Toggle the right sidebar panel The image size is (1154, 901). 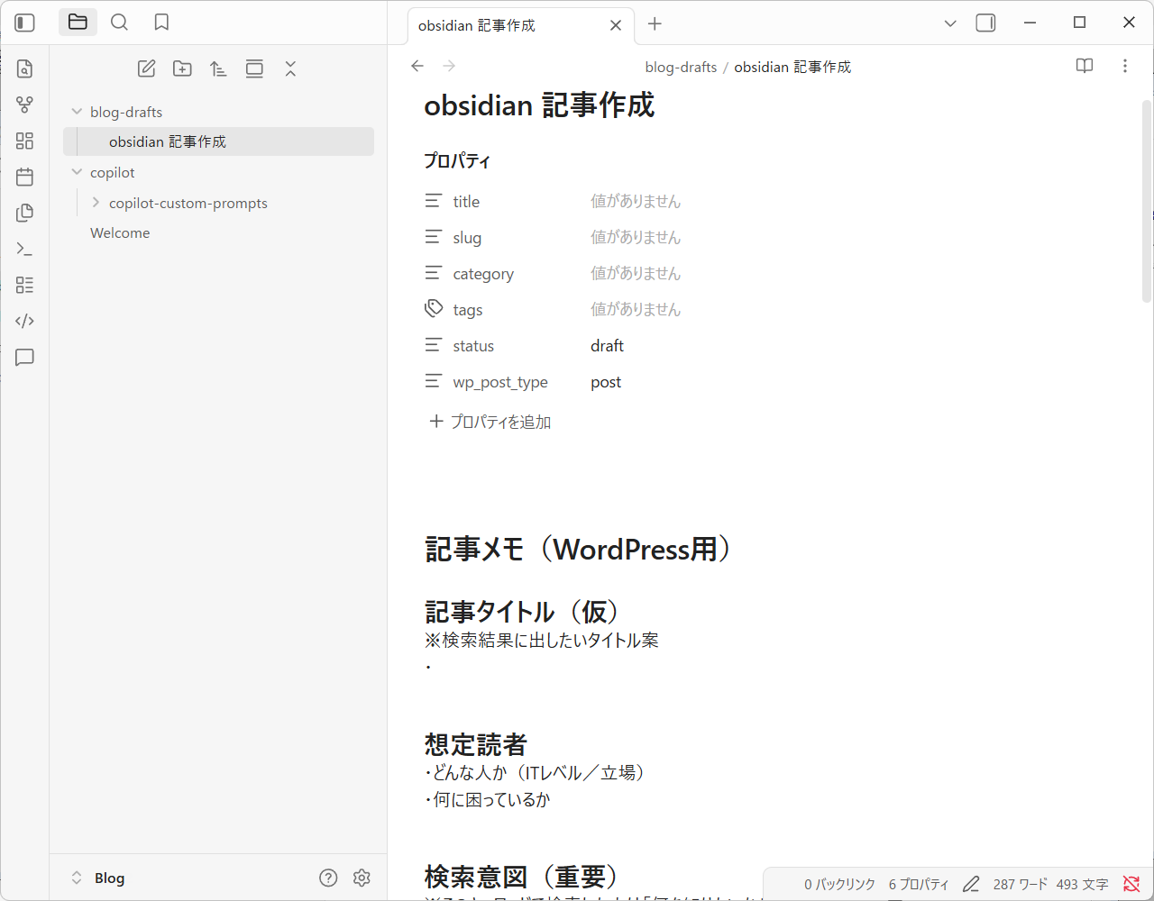click(x=985, y=23)
